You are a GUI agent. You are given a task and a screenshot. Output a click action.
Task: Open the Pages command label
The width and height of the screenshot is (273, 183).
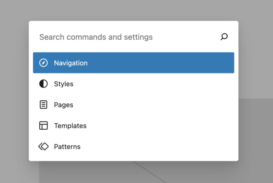(x=64, y=105)
